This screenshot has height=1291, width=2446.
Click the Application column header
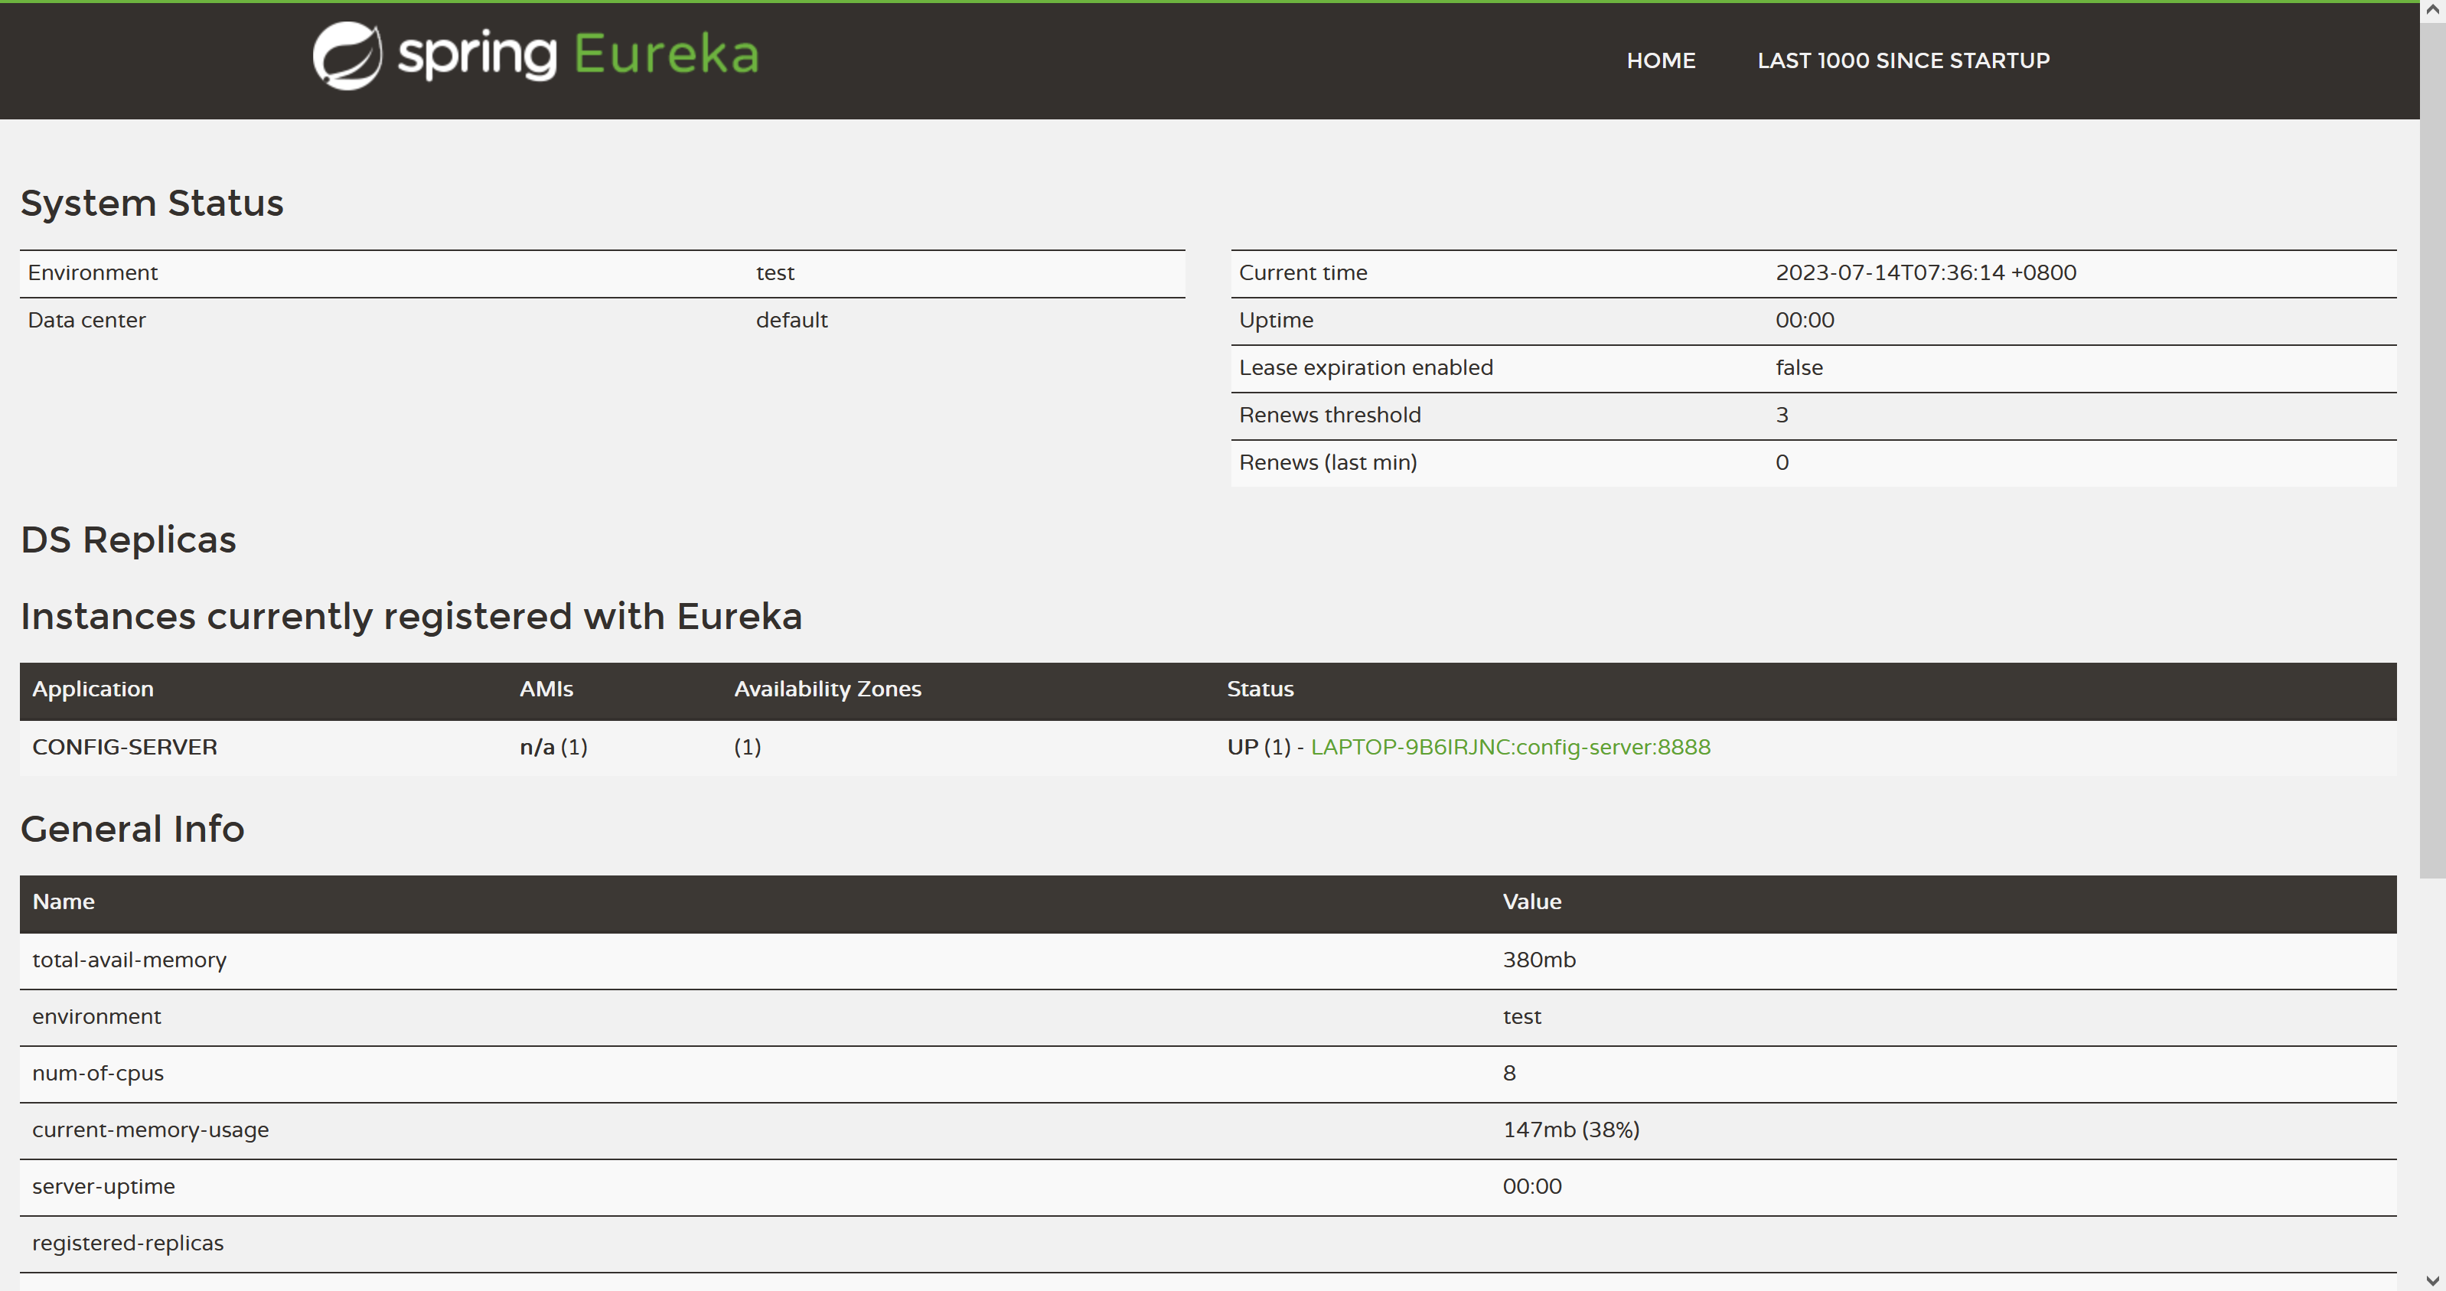[93, 690]
